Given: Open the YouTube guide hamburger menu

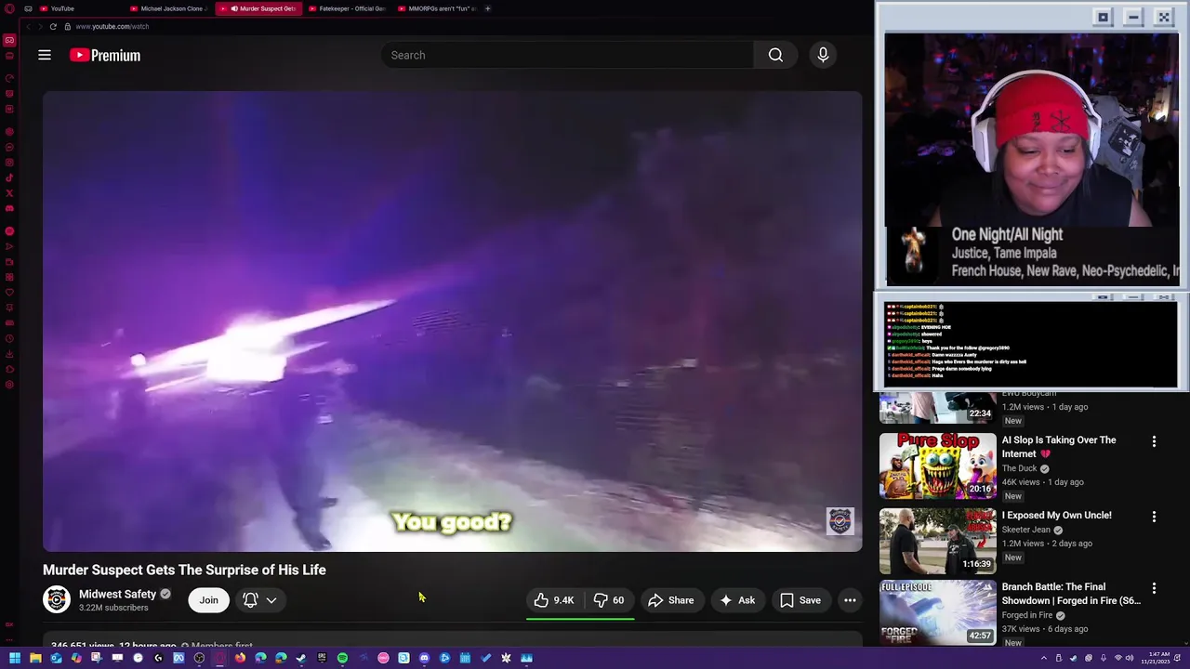Looking at the screenshot, I should 45,55.
